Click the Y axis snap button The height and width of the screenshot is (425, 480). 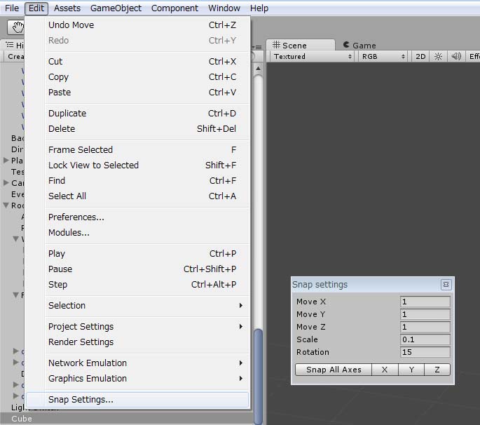pos(411,370)
